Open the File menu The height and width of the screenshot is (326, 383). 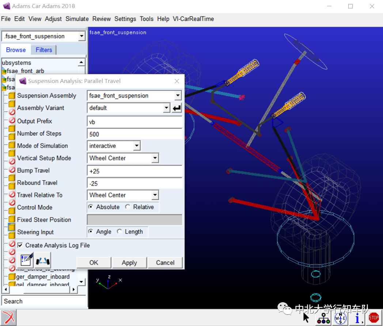(x=6, y=19)
